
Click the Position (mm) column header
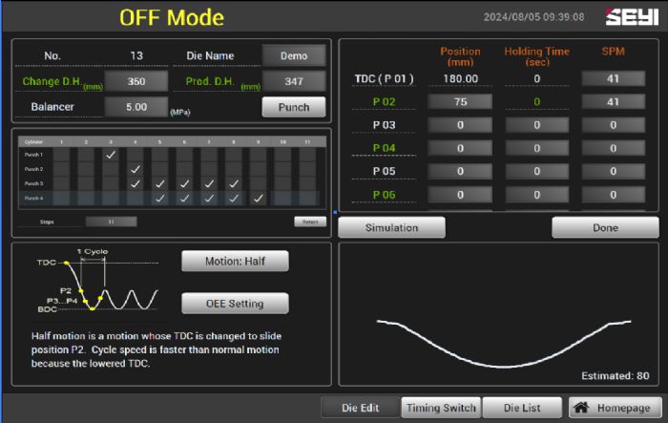pos(460,56)
